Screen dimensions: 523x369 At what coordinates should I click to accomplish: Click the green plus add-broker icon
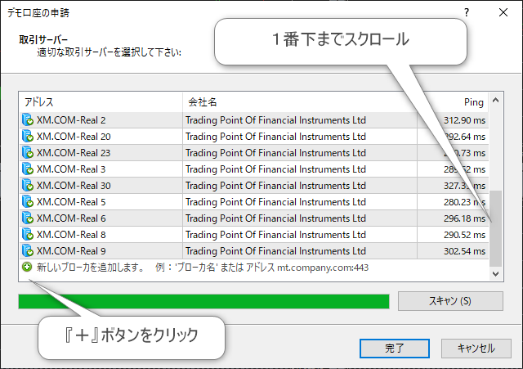(x=27, y=268)
